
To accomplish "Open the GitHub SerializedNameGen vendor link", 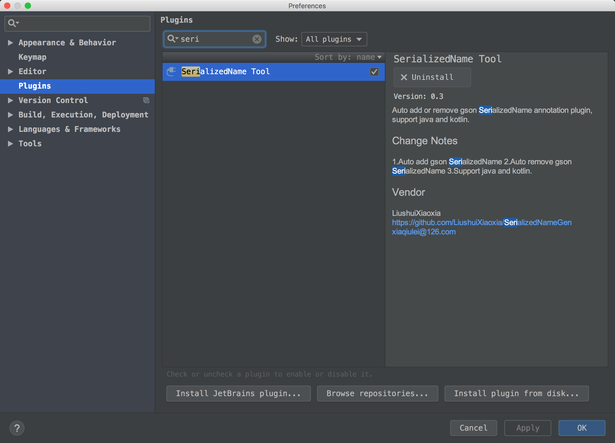I will click(482, 223).
